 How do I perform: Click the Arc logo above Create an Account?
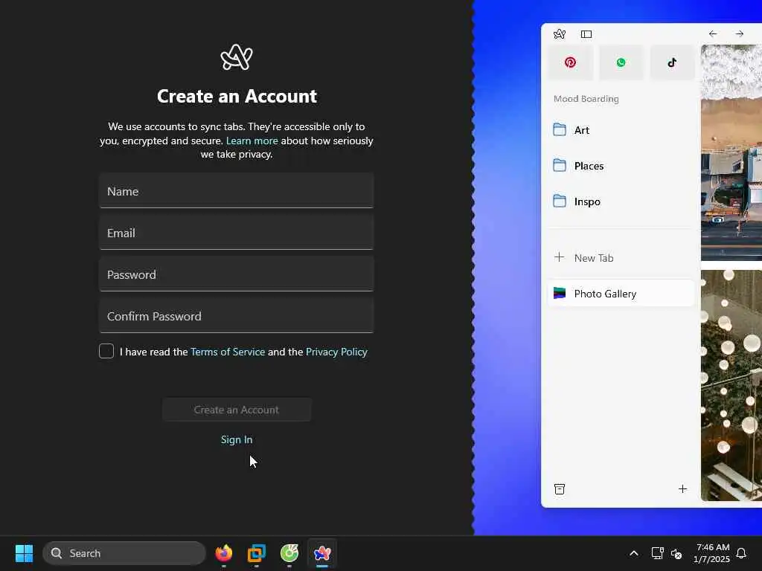236,57
